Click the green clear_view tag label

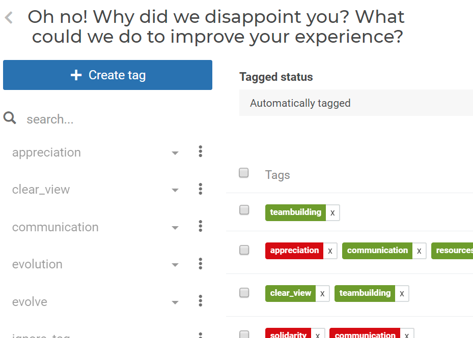[x=291, y=293]
